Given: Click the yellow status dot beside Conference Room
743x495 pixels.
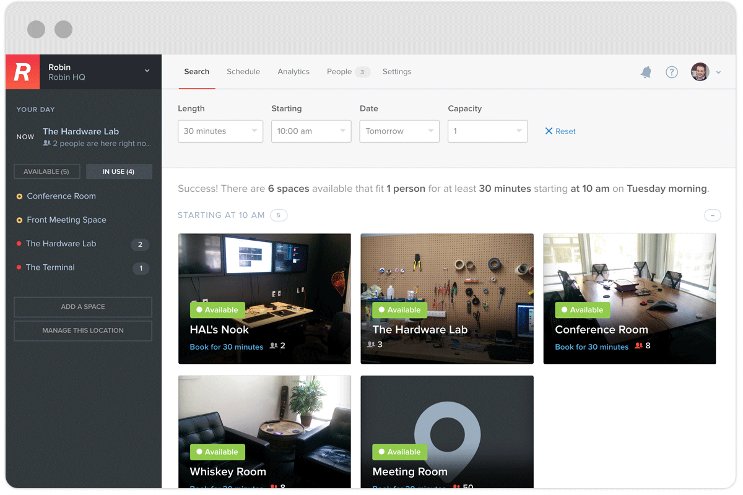Looking at the screenshot, I should tap(19, 196).
